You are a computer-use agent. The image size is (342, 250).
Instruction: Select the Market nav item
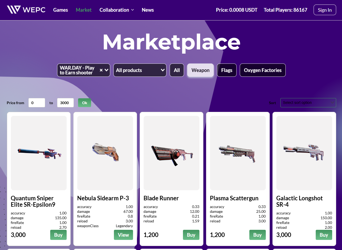[84, 10]
